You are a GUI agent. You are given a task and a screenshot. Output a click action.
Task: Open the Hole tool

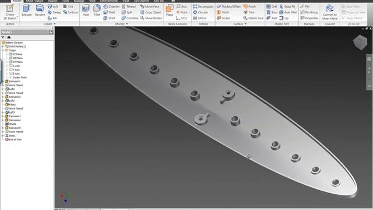[x=86, y=10]
